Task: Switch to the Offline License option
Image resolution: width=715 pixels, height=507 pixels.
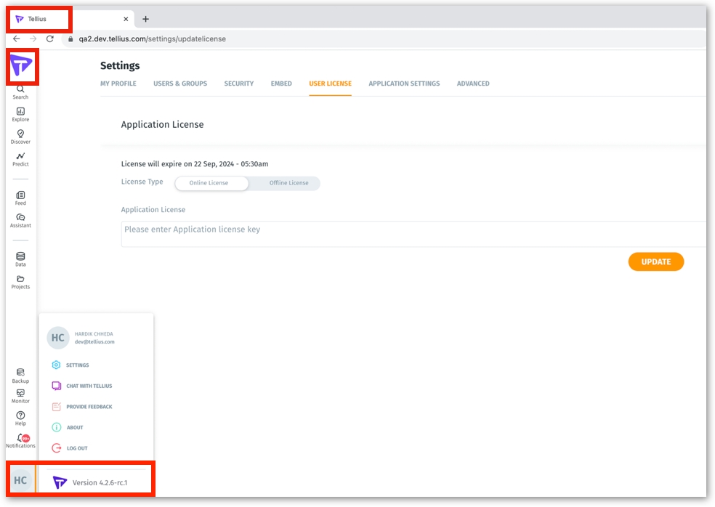Action: 288,183
